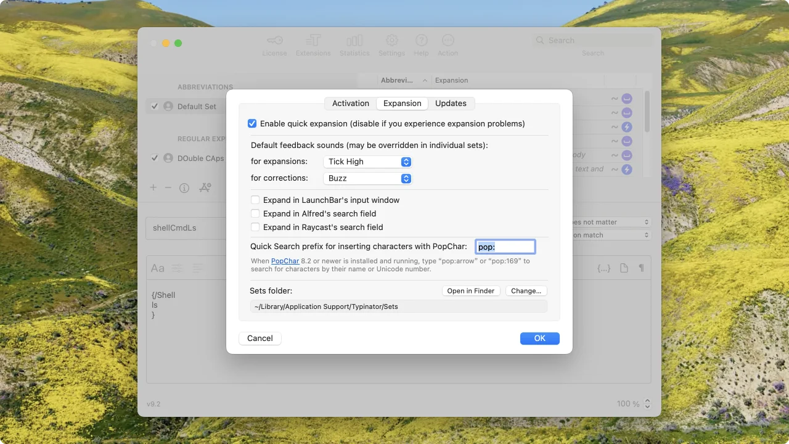Enable Expand in Raycast's search field
The width and height of the screenshot is (789, 444).
255,227
